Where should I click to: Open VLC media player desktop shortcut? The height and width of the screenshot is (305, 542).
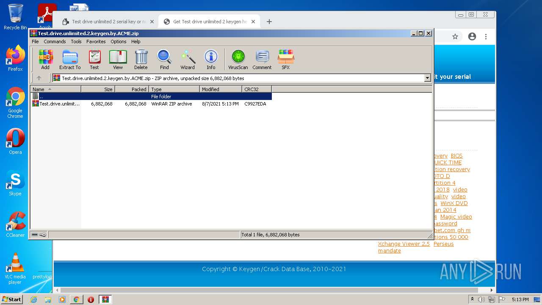pos(15,269)
